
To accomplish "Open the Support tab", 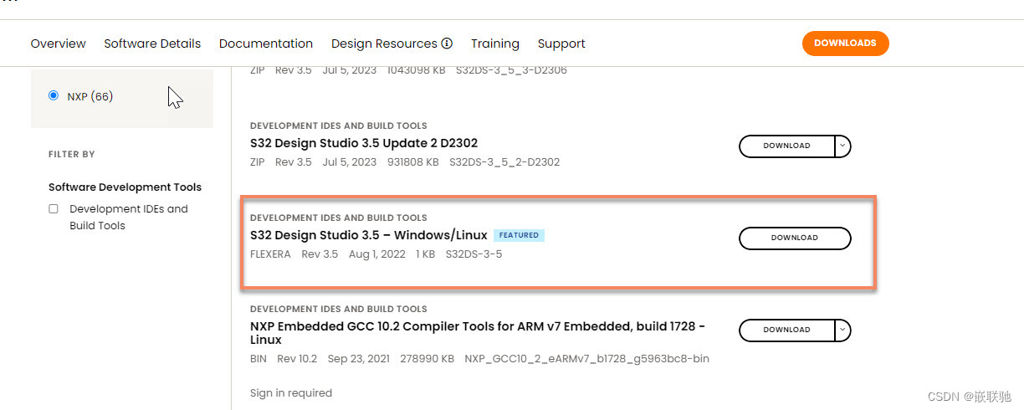I will (561, 44).
